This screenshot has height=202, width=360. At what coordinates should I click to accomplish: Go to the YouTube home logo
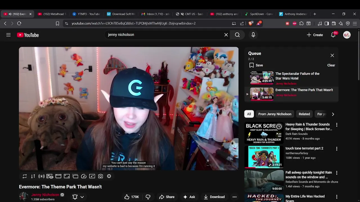pyautogui.click(x=28, y=35)
